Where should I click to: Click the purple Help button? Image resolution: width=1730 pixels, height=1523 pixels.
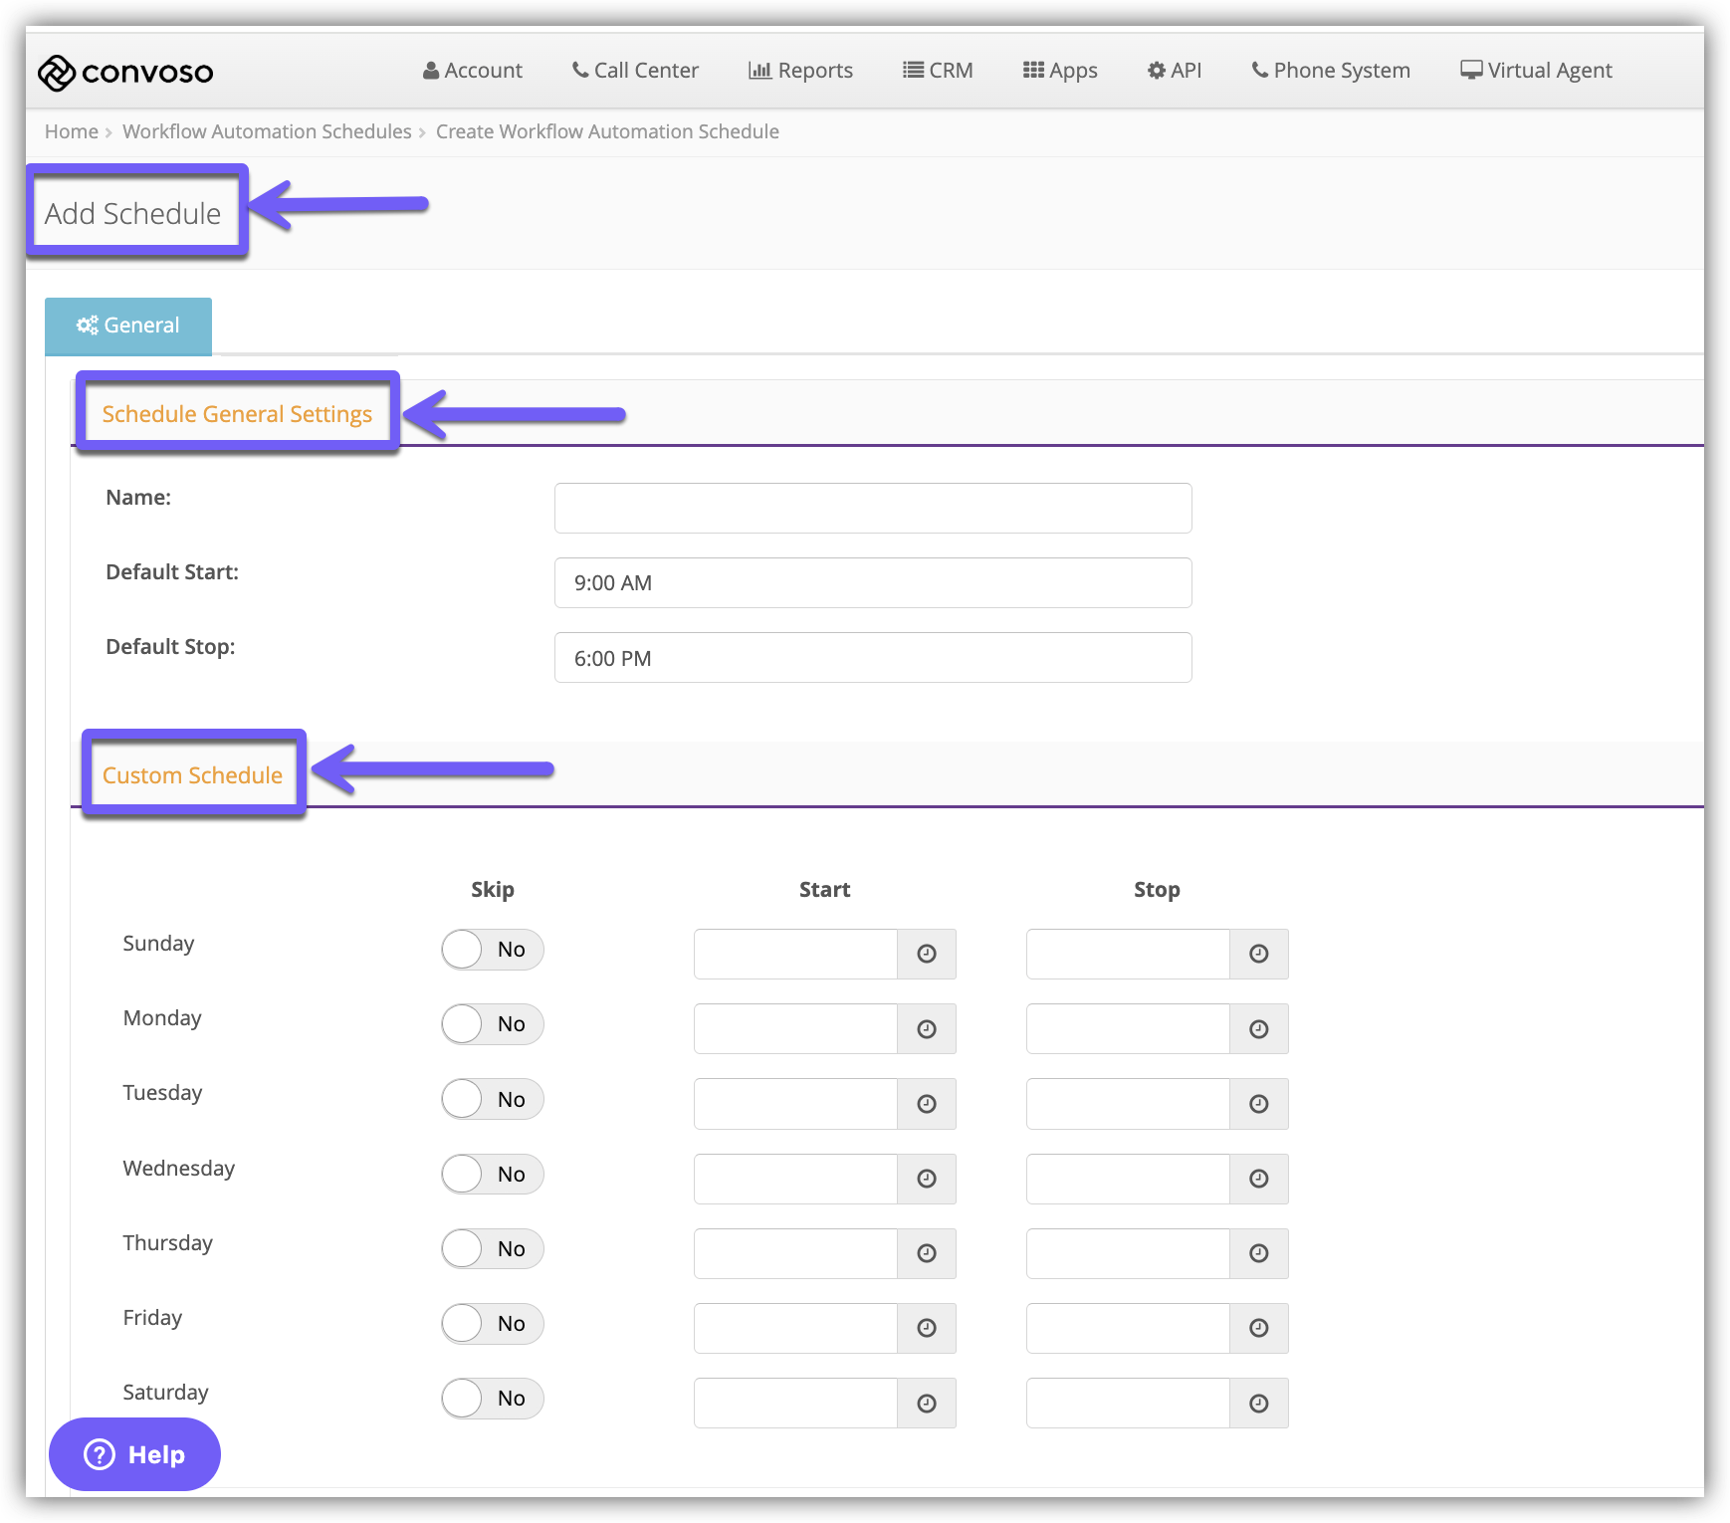[134, 1454]
